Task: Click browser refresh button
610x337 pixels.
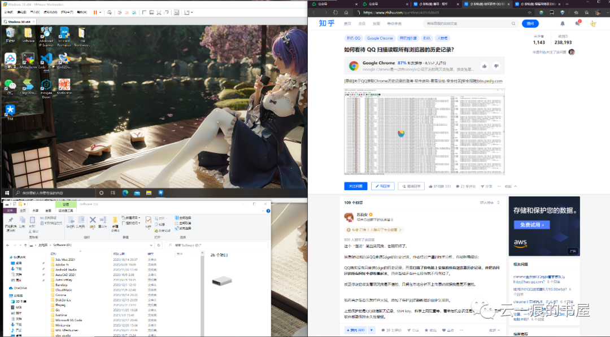Action: coord(335,12)
